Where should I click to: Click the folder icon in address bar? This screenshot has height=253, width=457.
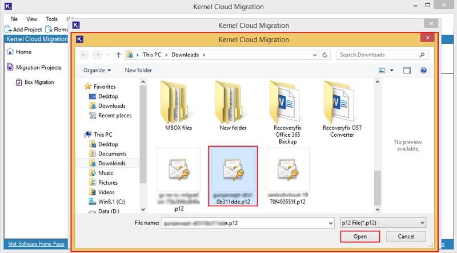[130, 55]
